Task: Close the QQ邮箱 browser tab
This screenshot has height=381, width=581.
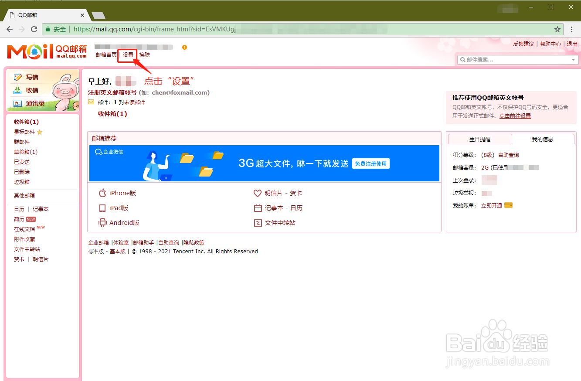Action: pos(82,15)
